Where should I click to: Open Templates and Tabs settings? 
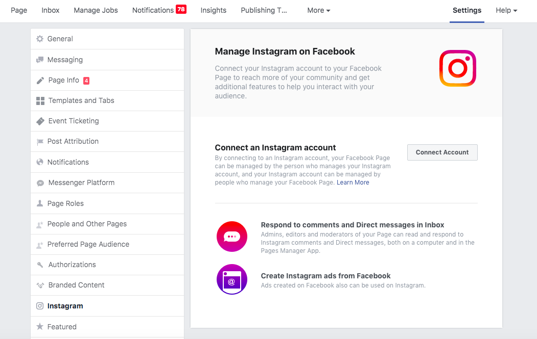pos(107,101)
